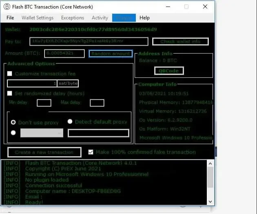Click the date 03/06/2021 10:19:51
The width and height of the screenshot is (257, 214).
(x=164, y=94)
